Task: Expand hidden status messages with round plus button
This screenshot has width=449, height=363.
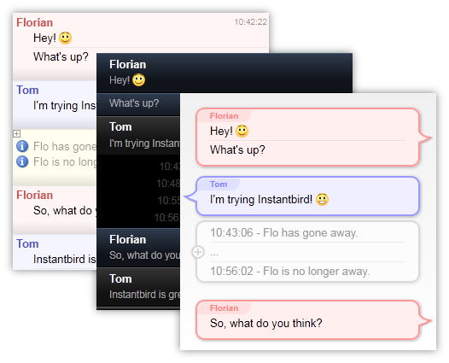Action: pyautogui.click(x=198, y=252)
